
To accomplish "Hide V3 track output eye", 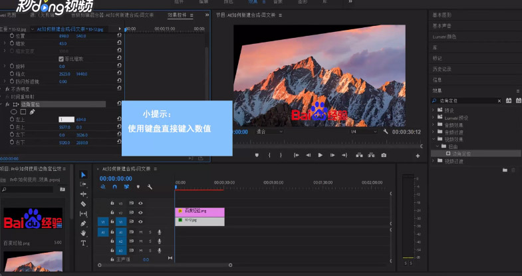I will click(x=140, y=203).
